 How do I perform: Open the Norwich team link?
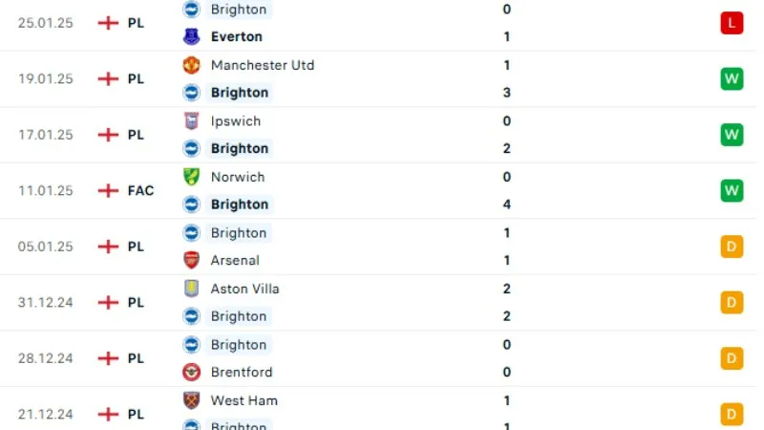(x=238, y=177)
